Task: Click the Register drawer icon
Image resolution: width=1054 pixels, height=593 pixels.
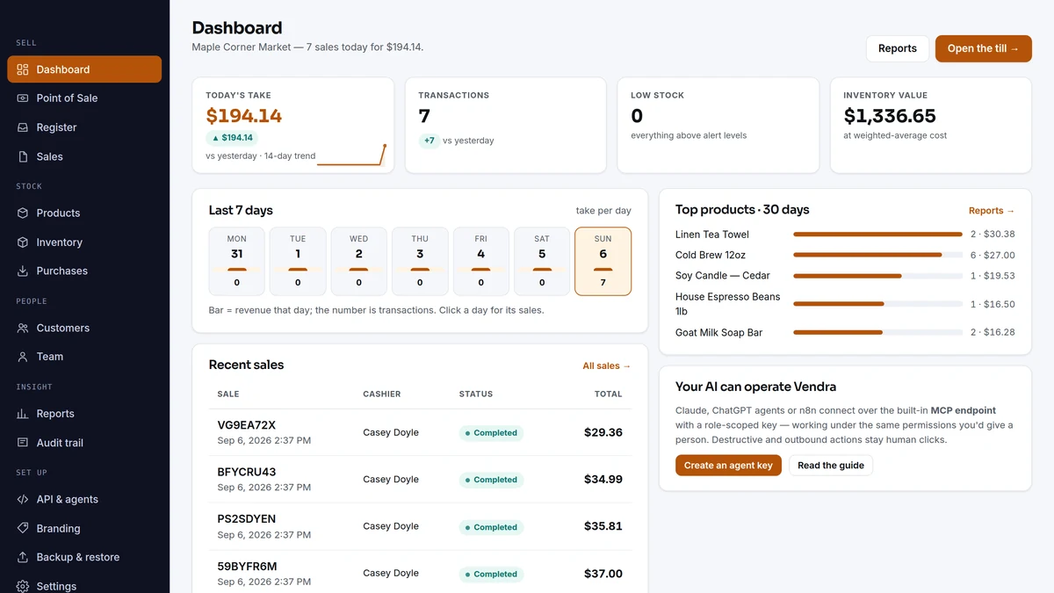Action: coord(23,127)
